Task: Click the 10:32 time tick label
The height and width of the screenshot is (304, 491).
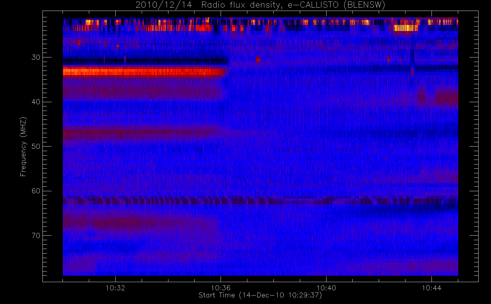Action: (x=115, y=288)
